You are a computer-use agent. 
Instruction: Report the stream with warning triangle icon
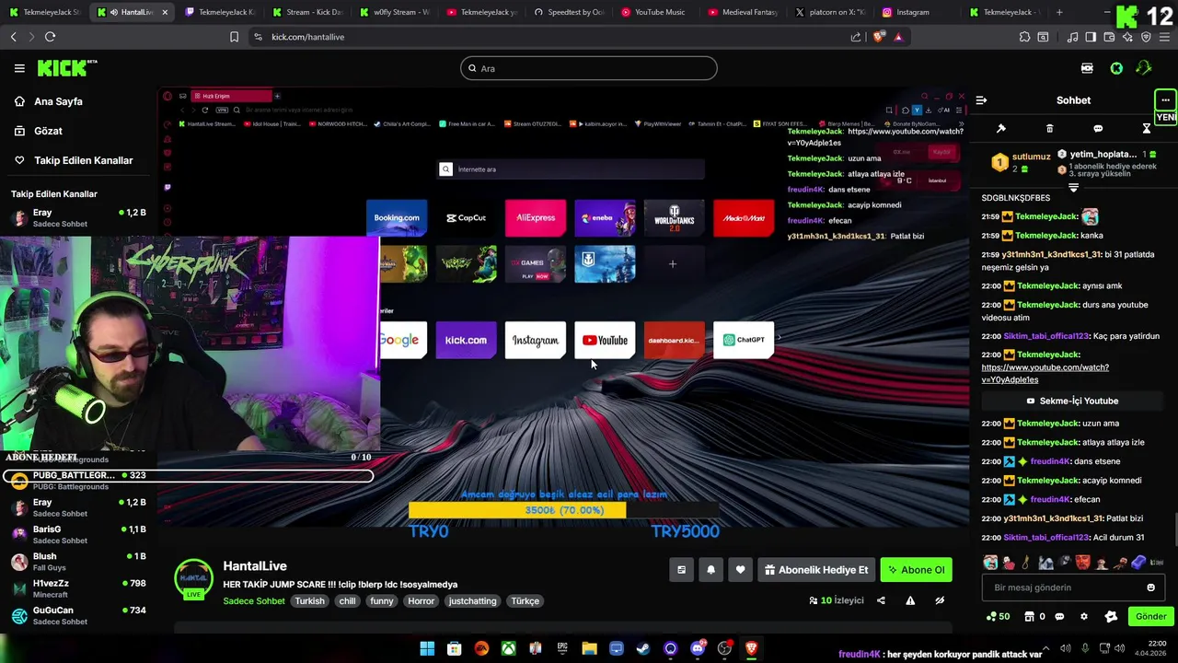coord(910,600)
